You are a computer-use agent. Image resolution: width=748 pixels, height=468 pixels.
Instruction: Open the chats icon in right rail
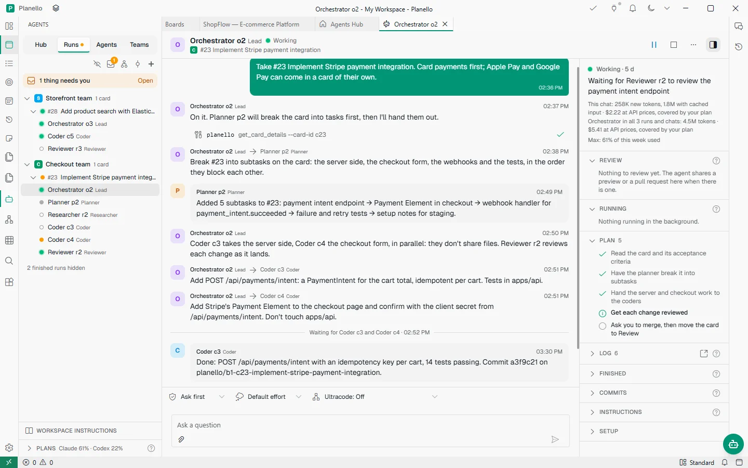click(x=739, y=26)
